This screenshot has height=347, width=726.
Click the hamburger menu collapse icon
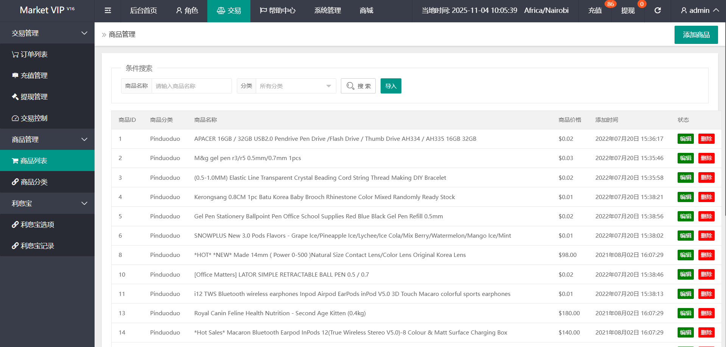click(x=108, y=11)
